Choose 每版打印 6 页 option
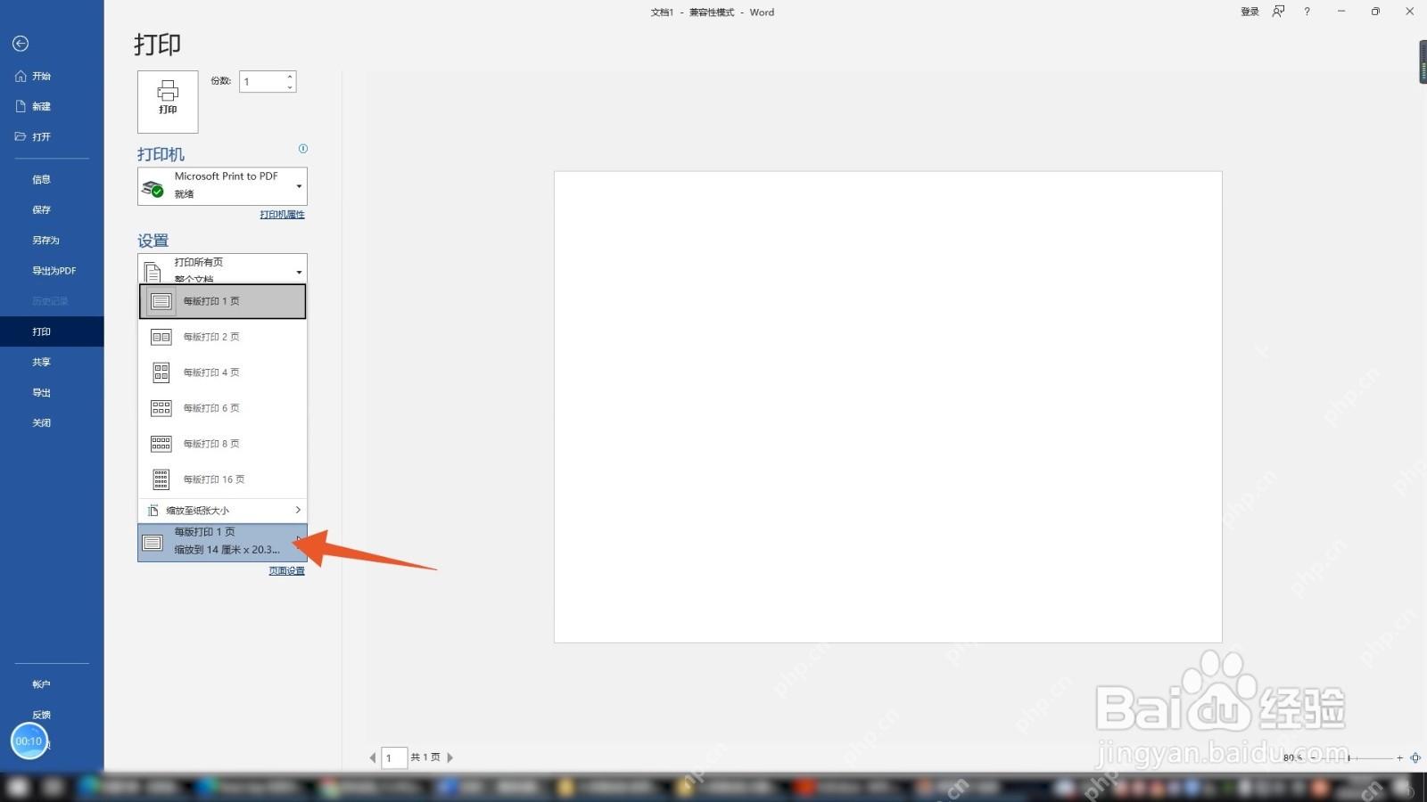This screenshot has height=802, width=1427. coord(222,408)
